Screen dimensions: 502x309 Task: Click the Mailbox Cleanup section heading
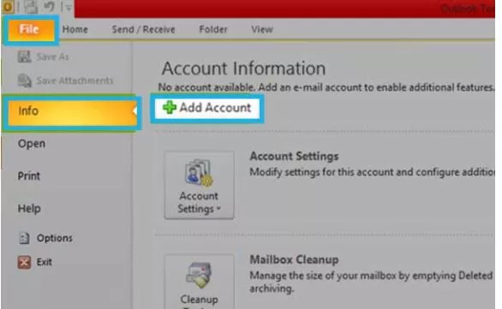[x=294, y=259]
